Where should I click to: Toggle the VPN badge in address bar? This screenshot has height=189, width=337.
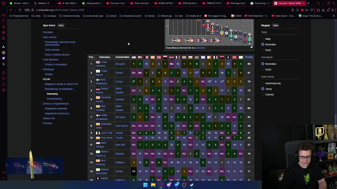coord(27,10)
